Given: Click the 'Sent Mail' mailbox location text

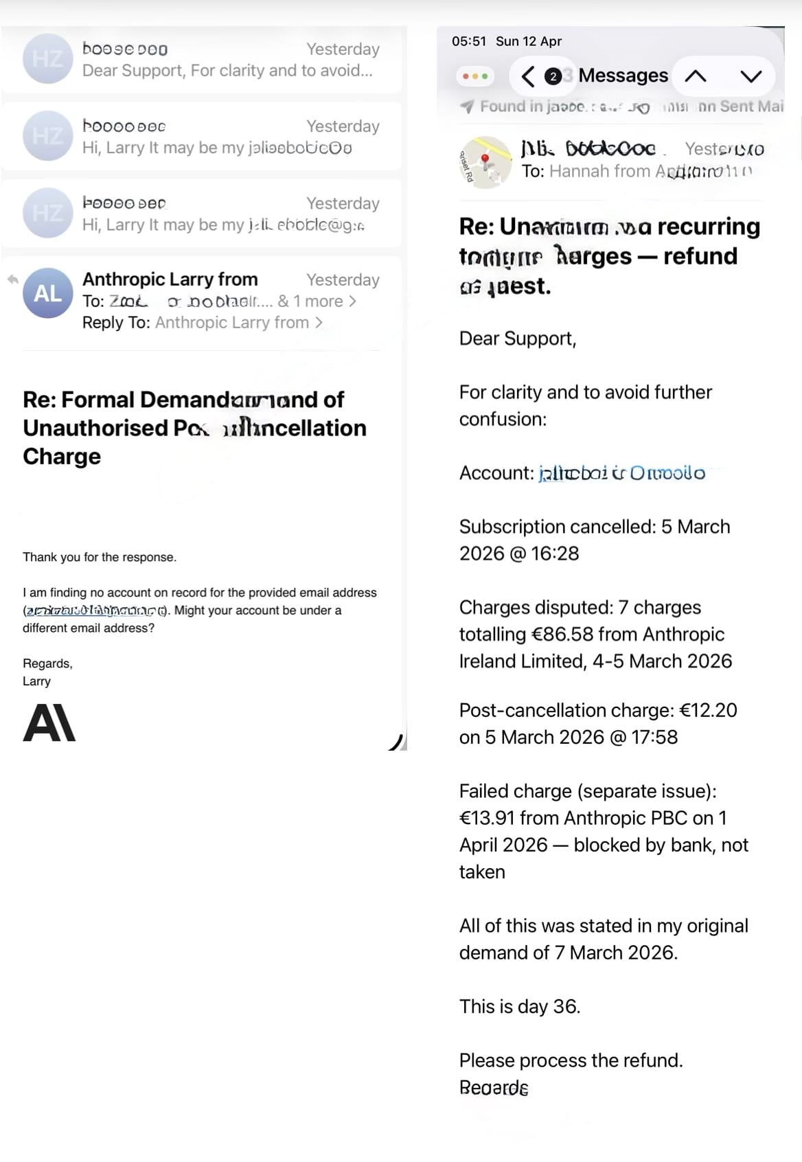Looking at the screenshot, I should [x=751, y=106].
